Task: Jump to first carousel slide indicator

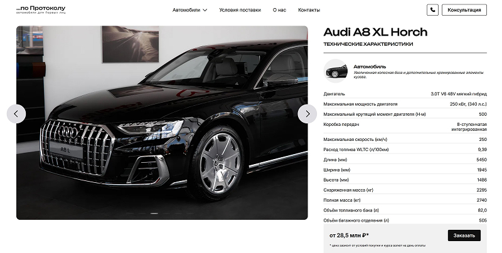Action: click(x=130, y=214)
